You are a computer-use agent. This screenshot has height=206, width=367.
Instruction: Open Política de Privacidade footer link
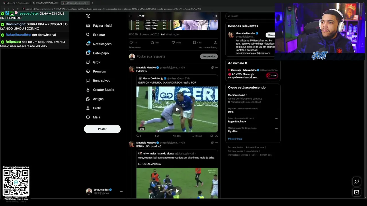256,147
